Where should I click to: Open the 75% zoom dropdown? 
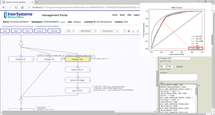(x=70, y=31)
